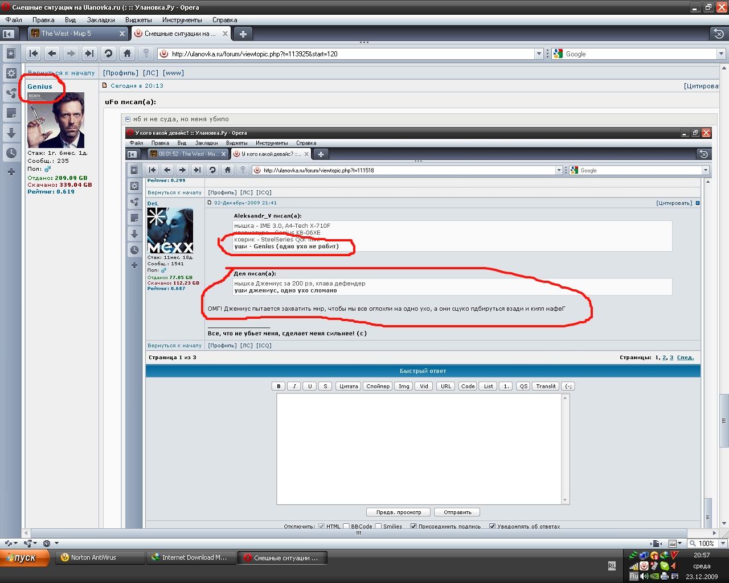Click the Forward arrow button
The width and height of the screenshot is (729, 583).
pyautogui.click(x=71, y=54)
